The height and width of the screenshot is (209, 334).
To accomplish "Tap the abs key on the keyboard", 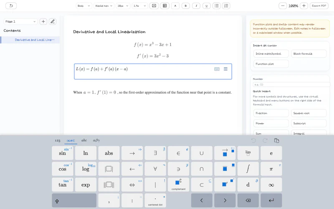I will pyautogui.click(x=109, y=153).
